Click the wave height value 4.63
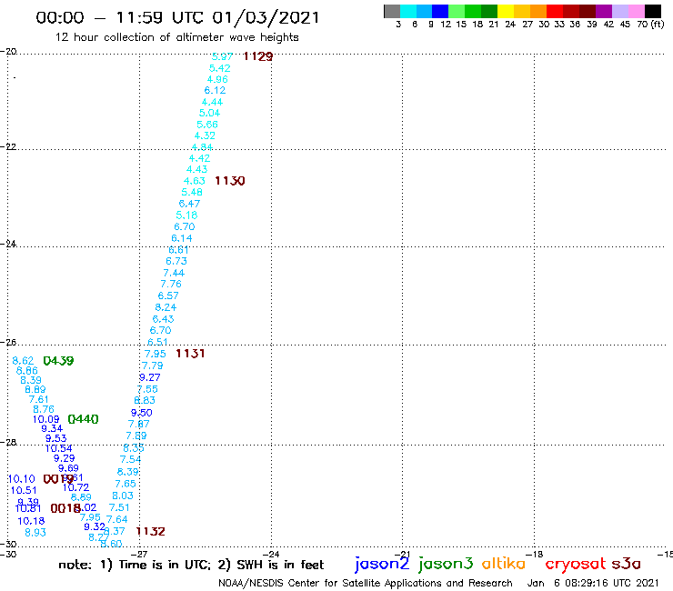Screen dimensions: 673x591 pos(195,181)
